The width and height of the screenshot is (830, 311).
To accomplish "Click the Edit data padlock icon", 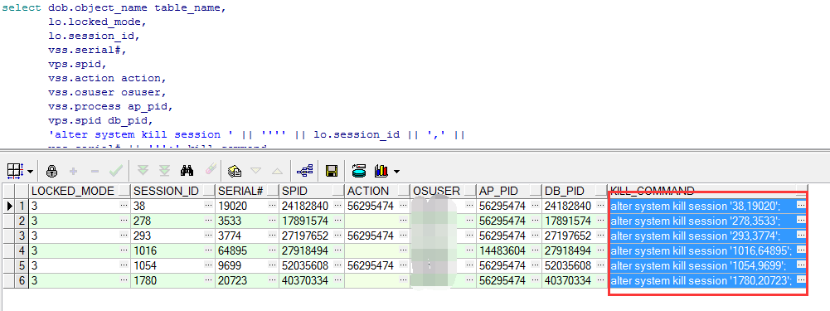I will [51, 171].
